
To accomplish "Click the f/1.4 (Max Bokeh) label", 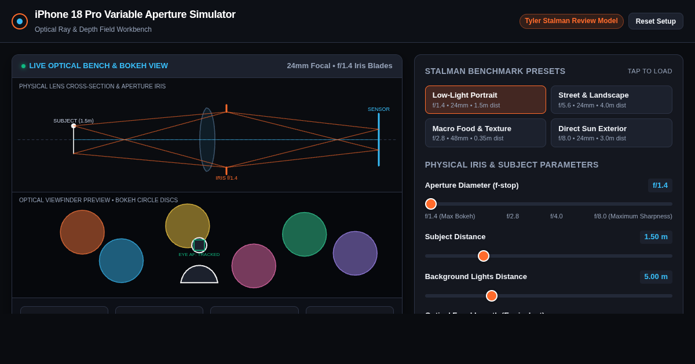I will click(x=450, y=216).
